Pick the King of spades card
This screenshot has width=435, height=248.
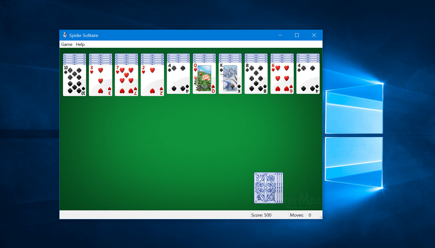click(230, 78)
